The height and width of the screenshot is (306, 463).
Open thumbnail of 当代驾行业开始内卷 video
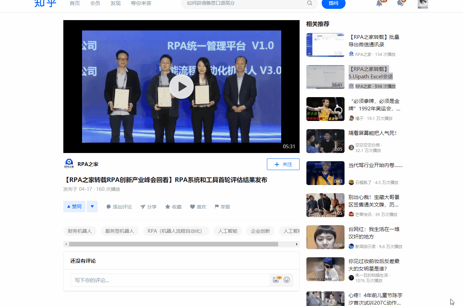[325, 173]
